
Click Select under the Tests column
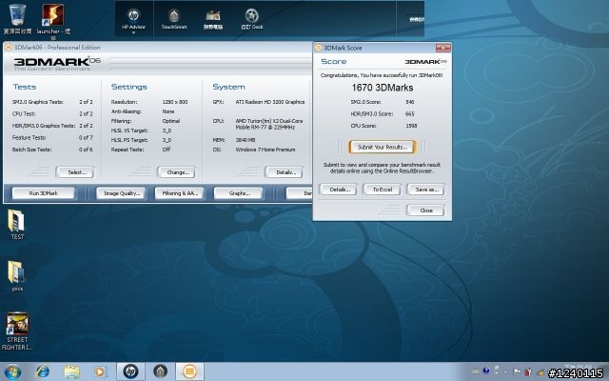pyautogui.click(x=75, y=172)
